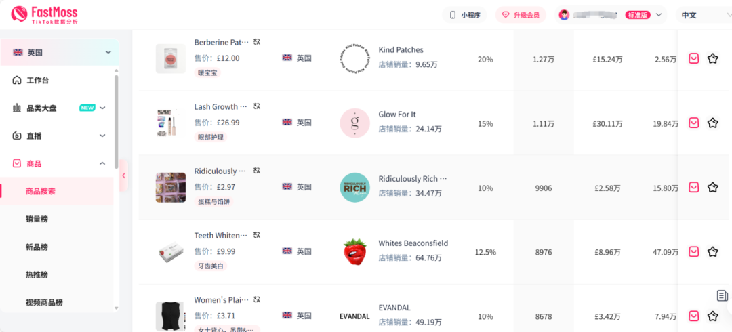Open the Teeth Whitening product thumbnail
Image resolution: width=732 pixels, height=332 pixels.
pyautogui.click(x=170, y=251)
